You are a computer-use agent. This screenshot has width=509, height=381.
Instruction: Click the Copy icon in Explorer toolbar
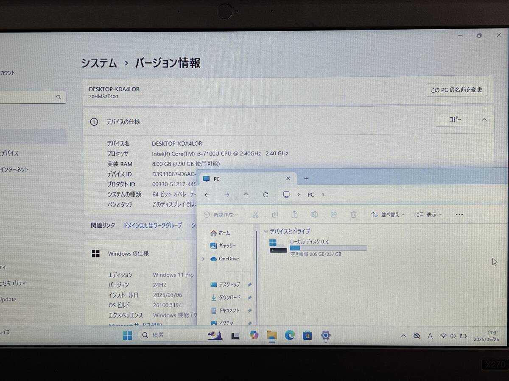coord(275,215)
